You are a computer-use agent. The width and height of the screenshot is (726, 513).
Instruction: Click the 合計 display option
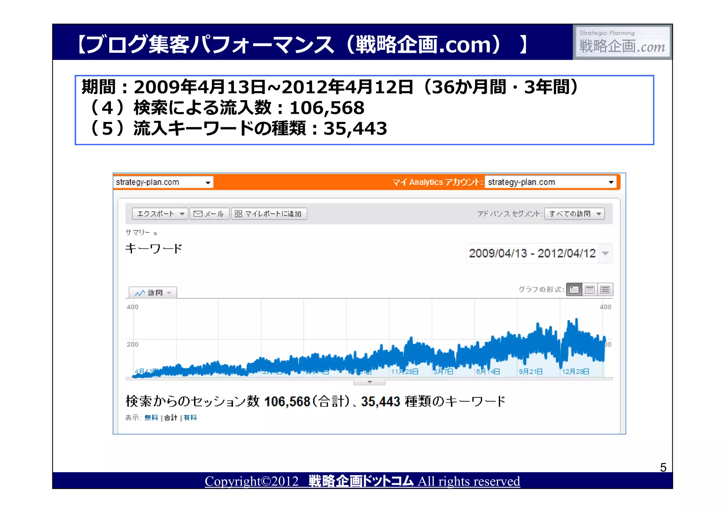point(171,418)
